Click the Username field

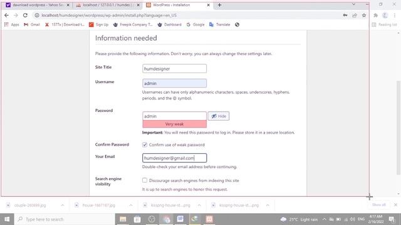pyautogui.click(x=174, y=83)
